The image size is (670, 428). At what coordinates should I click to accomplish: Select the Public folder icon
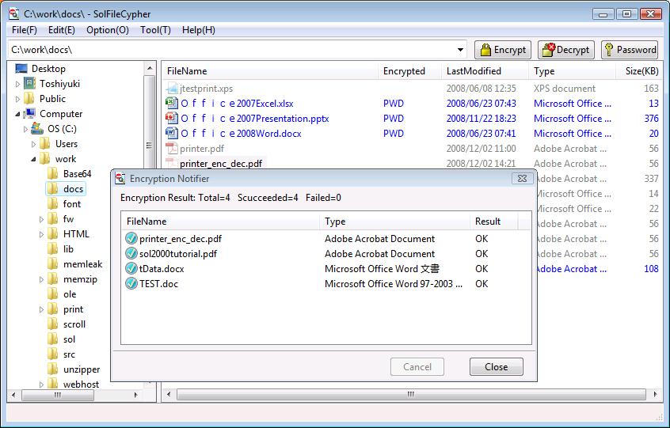(29, 99)
